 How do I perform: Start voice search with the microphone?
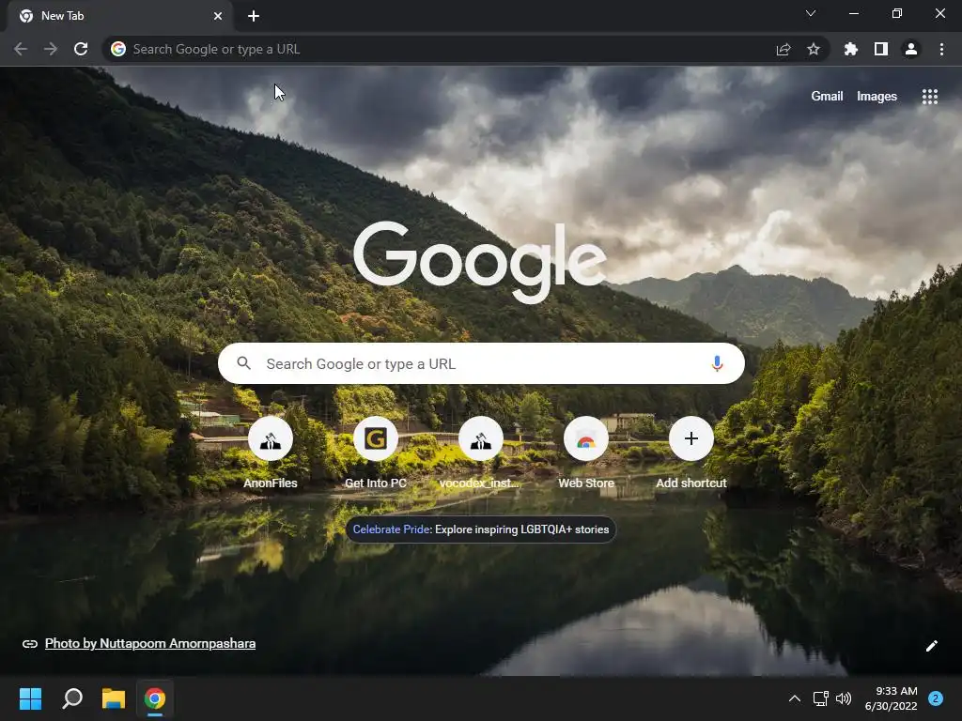point(717,363)
